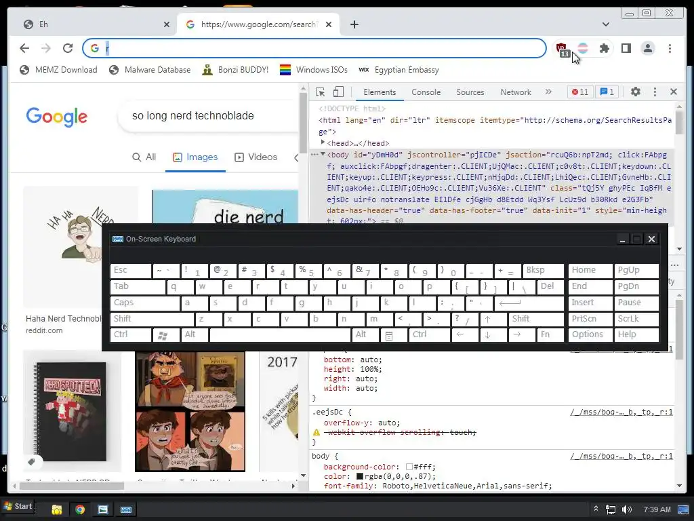Click the browser forward arrow
The image size is (694, 521).
click(46, 48)
